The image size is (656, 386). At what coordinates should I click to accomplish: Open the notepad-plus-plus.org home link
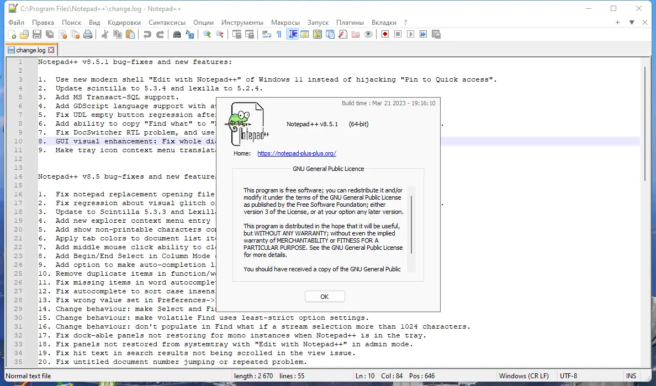[x=297, y=153]
